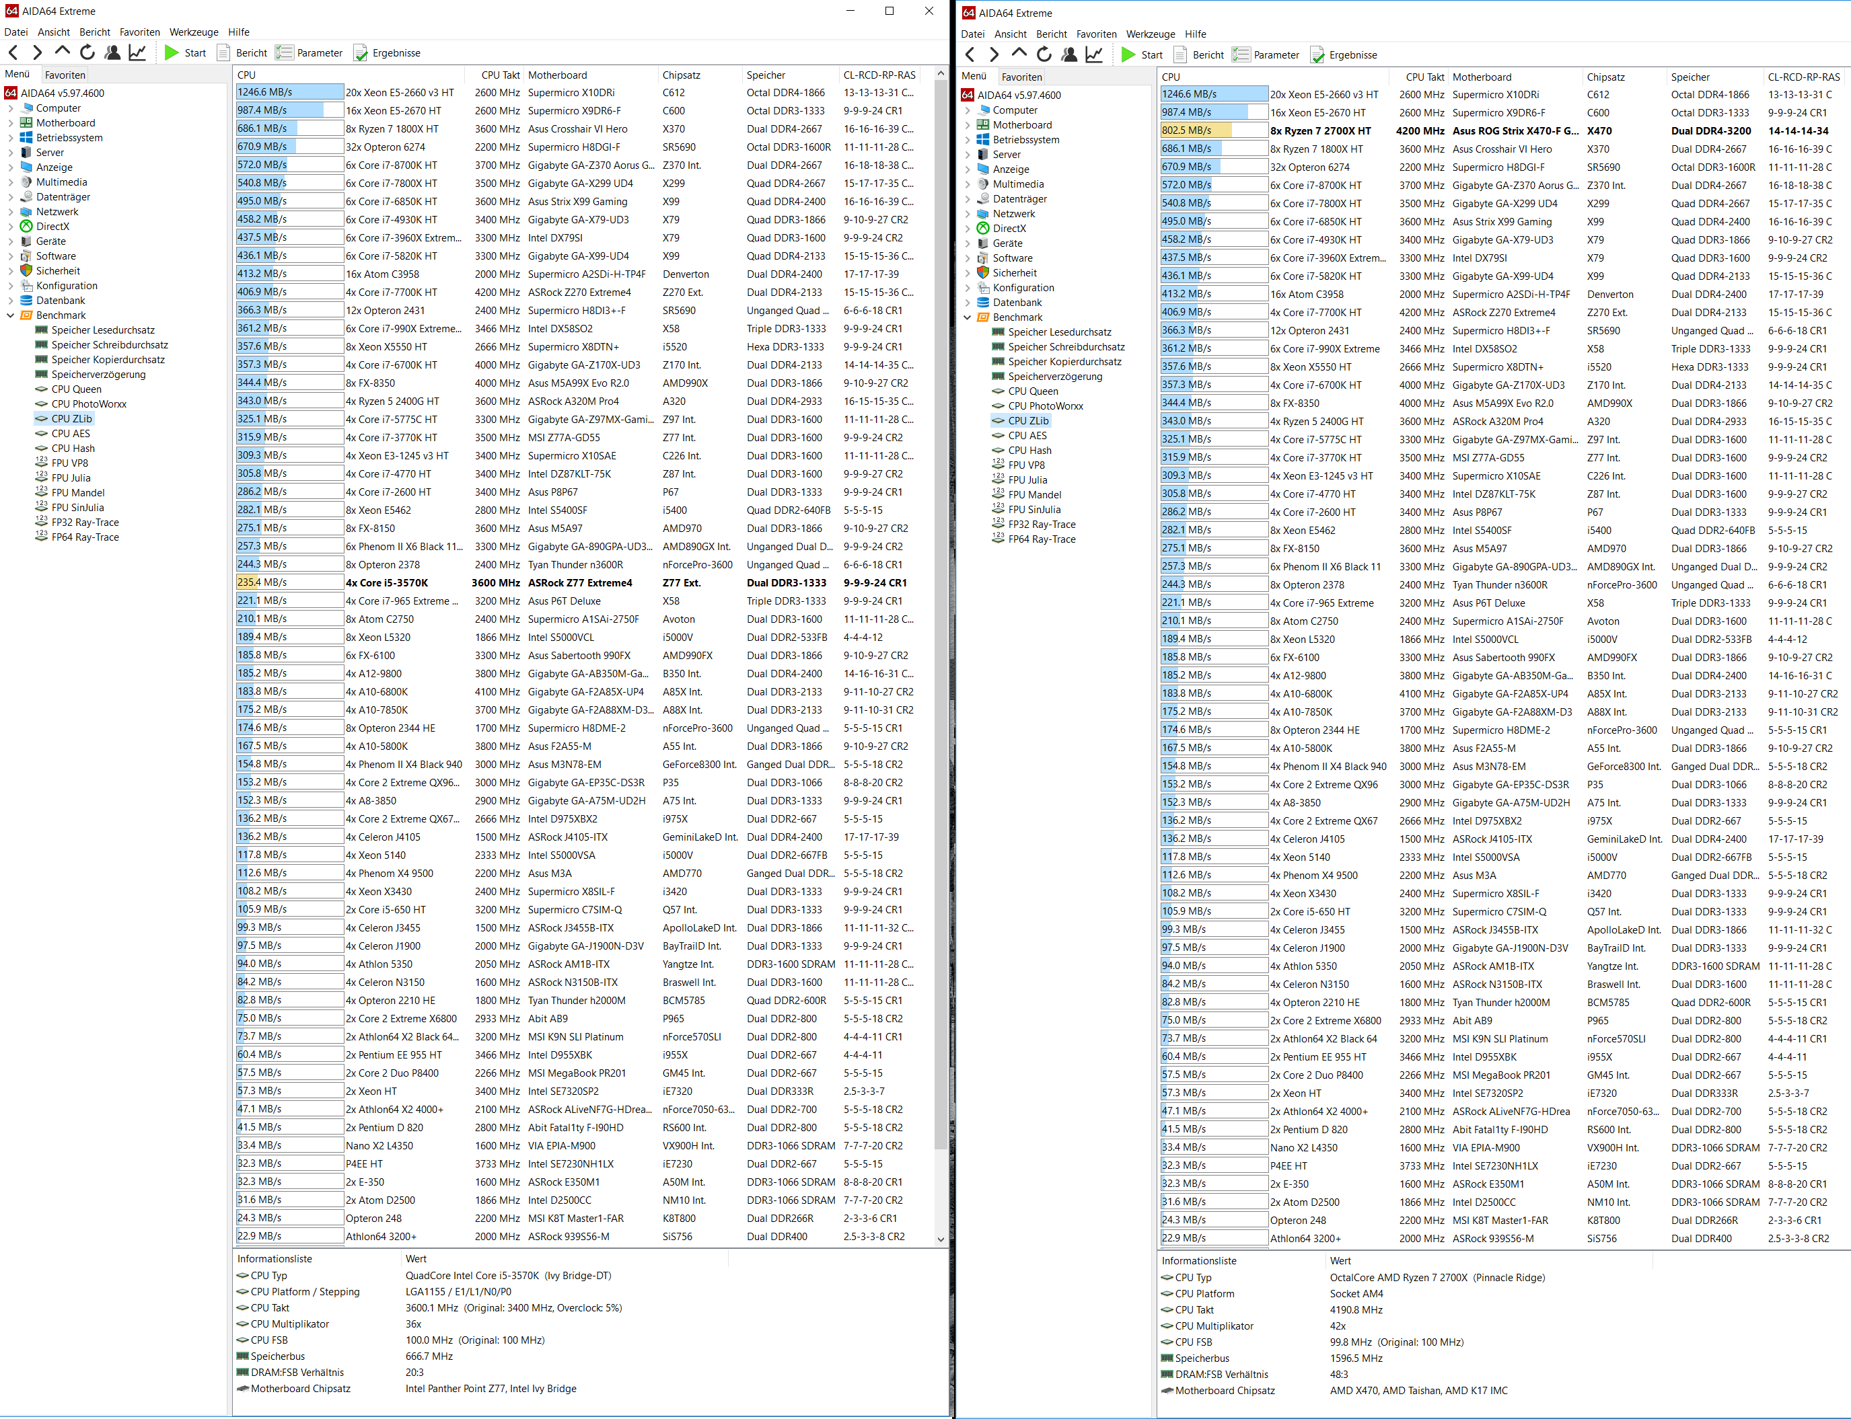Click the up arrow icon in left window toolbar
This screenshot has width=1851, height=1419.
pyautogui.click(x=62, y=52)
